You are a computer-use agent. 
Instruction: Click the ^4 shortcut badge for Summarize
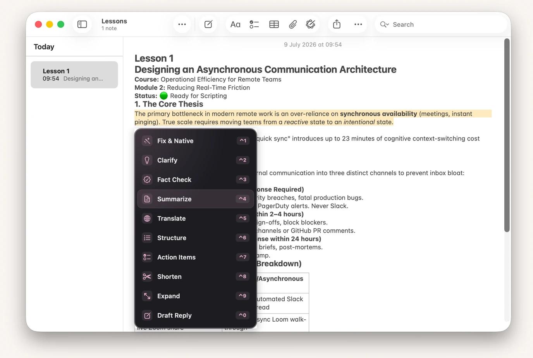coord(242,199)
